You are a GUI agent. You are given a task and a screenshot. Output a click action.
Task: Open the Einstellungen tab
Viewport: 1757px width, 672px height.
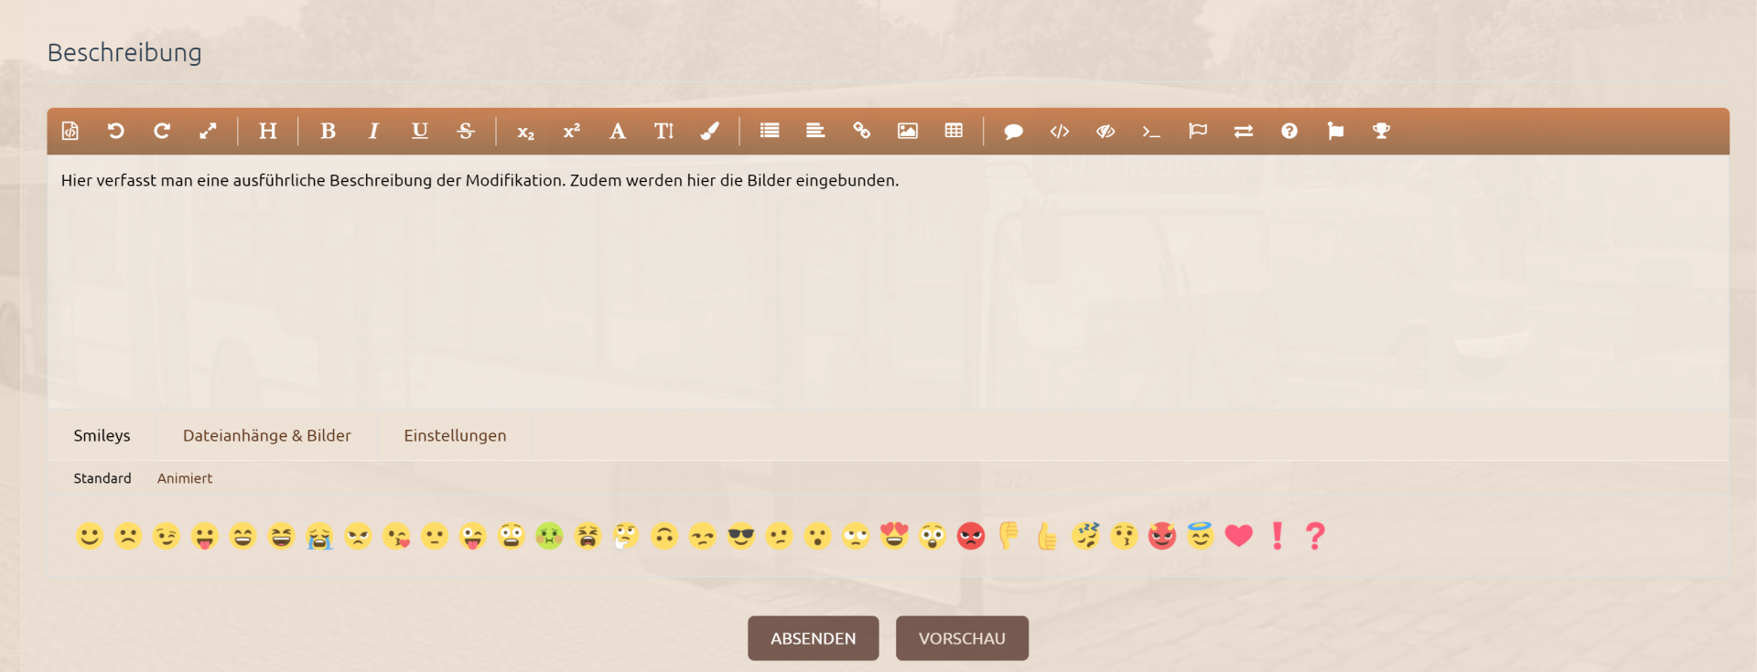[x=455, y=435]
